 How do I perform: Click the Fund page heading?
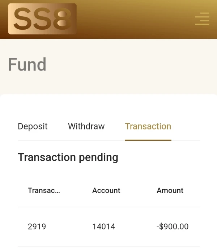coord(27,64)
